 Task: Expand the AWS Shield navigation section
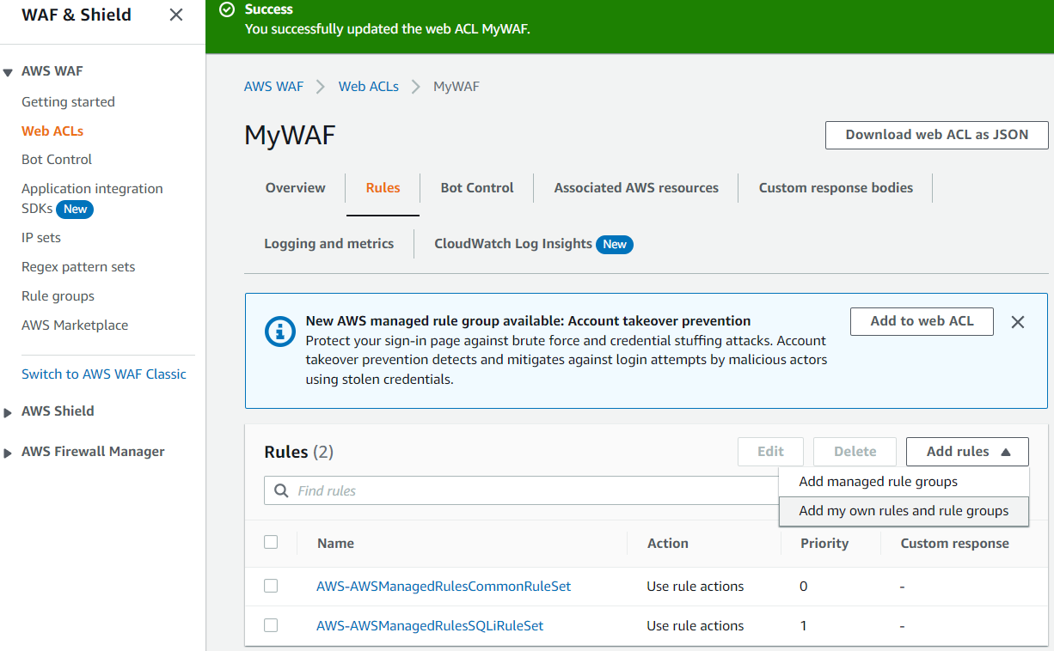pos(8,412)
